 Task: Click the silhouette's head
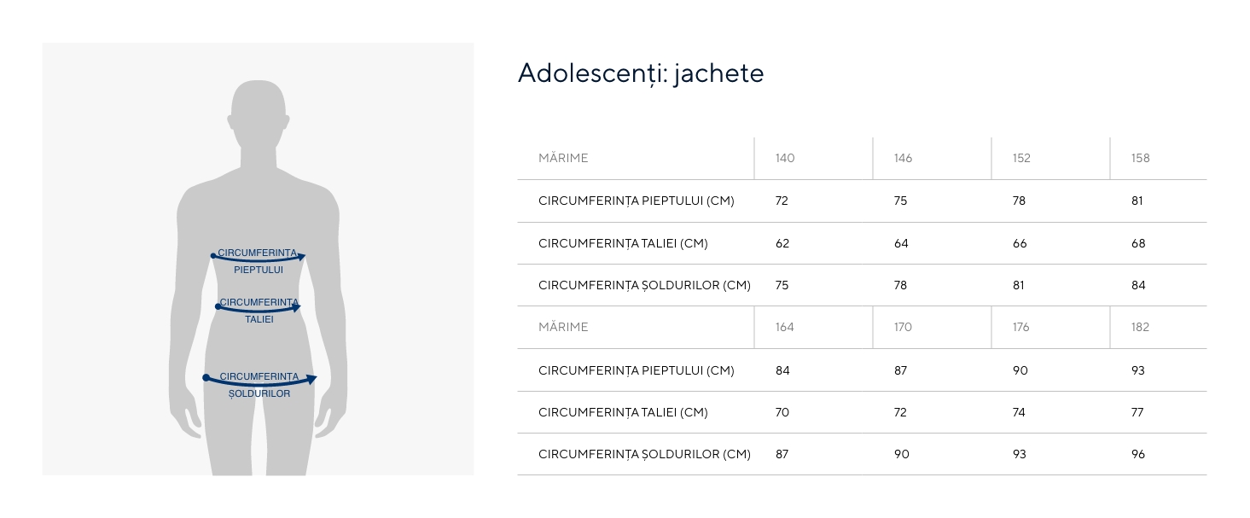[x=259, y=113]
